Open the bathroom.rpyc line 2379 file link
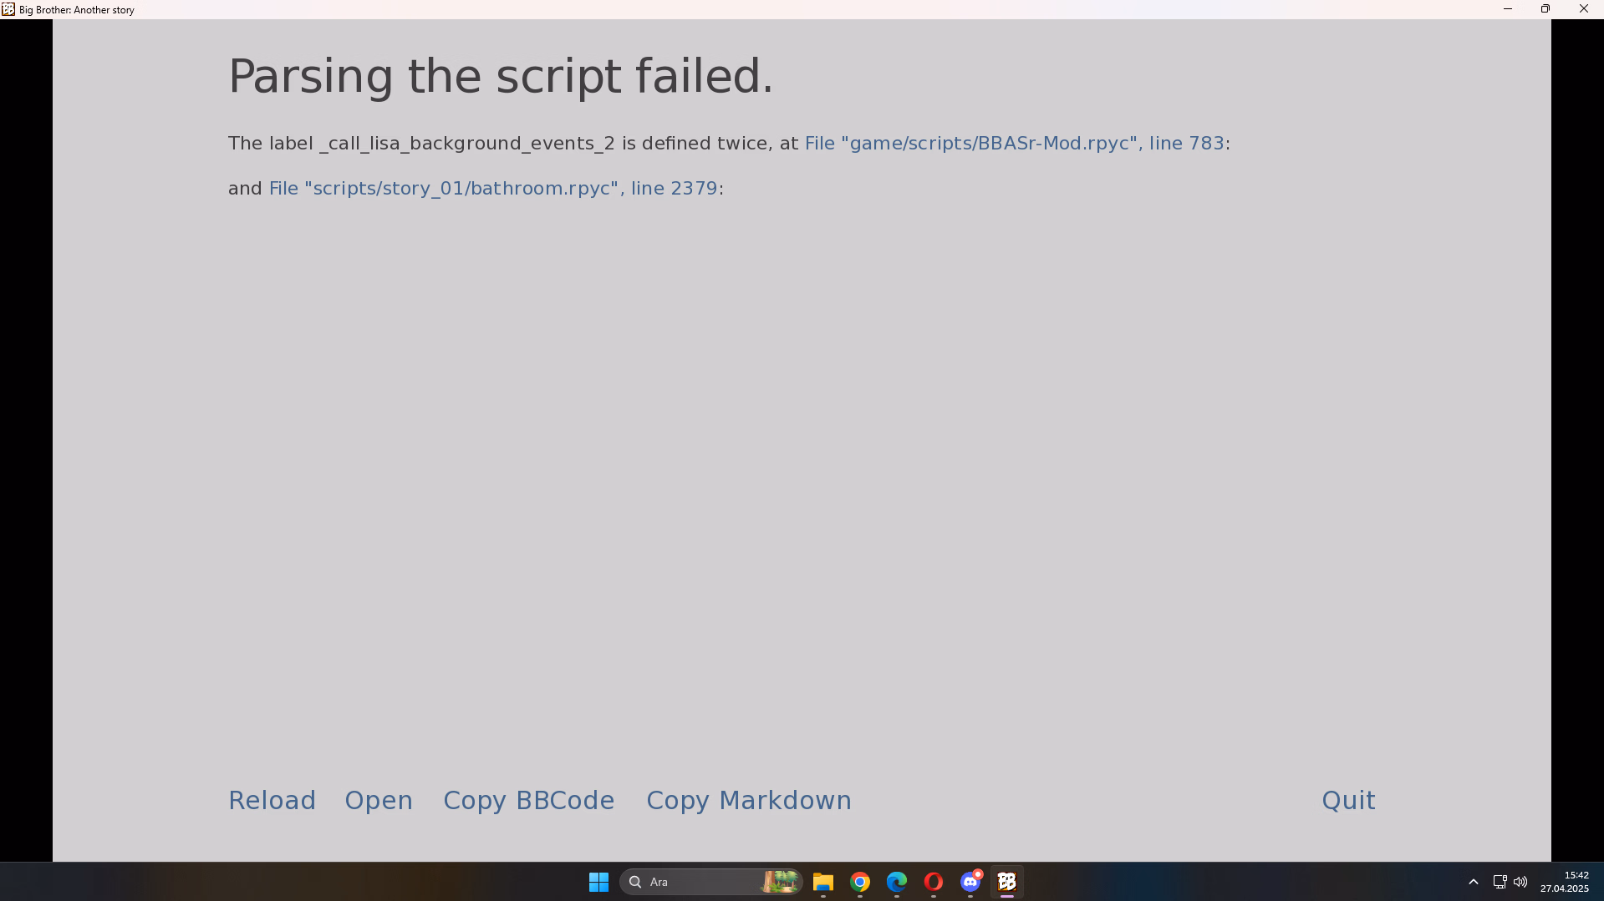1604x901 pixels. 493,189
